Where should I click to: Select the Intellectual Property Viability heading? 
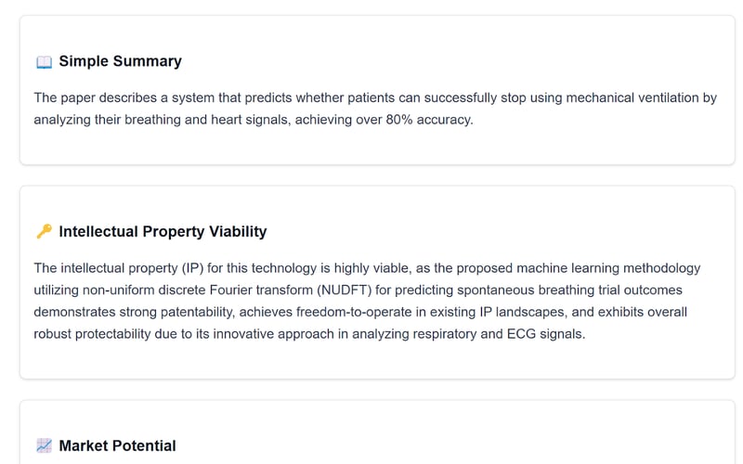coord(163,231)
